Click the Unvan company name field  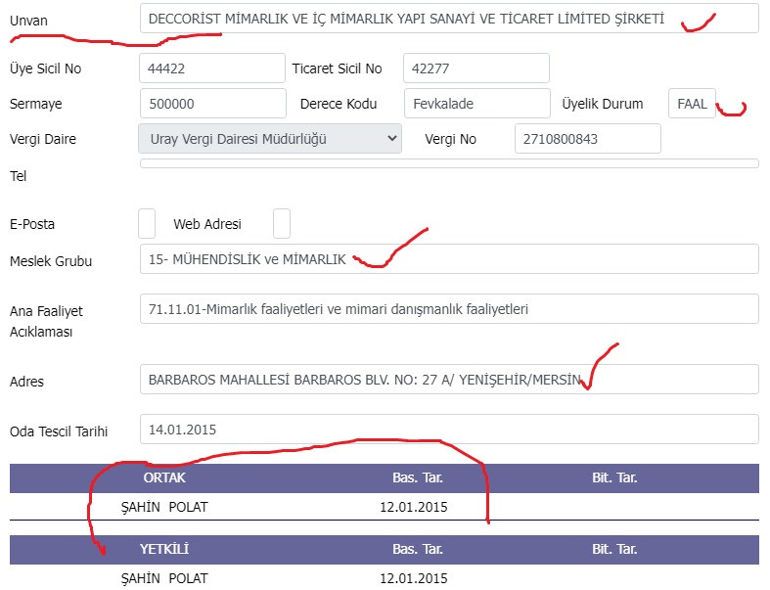coord(449,19)
